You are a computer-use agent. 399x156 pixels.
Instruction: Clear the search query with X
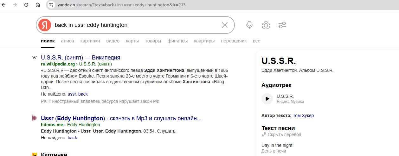coord(225,25)
